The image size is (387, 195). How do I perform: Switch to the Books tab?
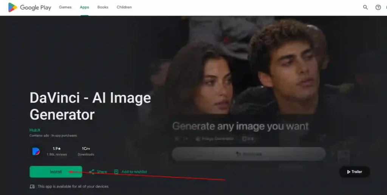click(103, 7)
